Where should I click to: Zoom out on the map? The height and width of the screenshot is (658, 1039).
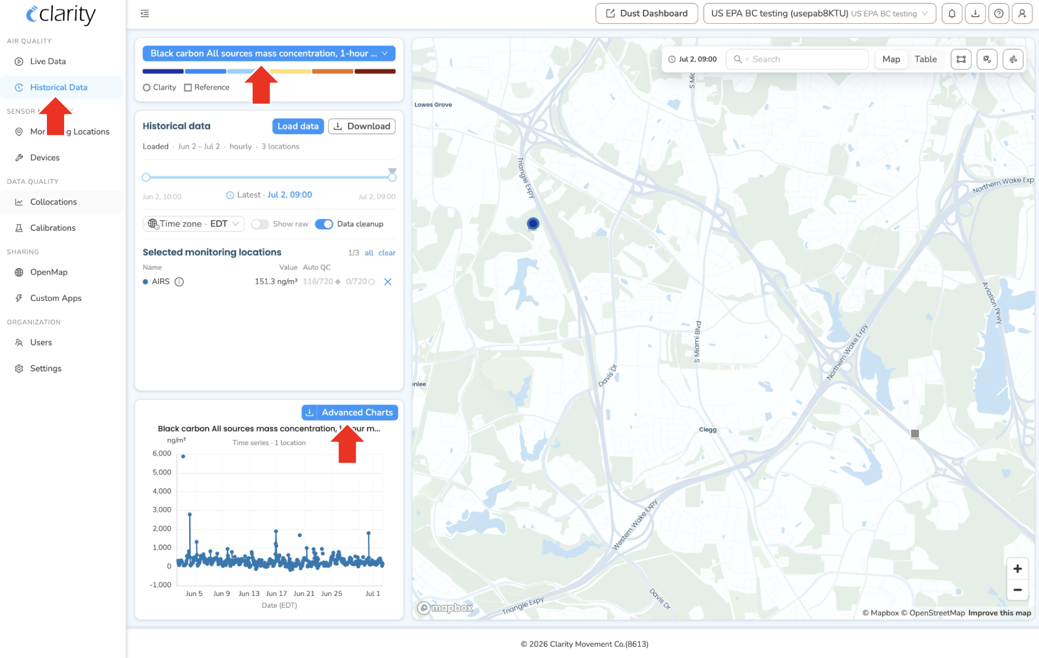[x=1017, y=590]
